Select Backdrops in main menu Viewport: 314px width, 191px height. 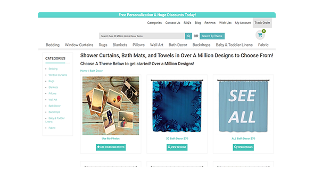202,45
